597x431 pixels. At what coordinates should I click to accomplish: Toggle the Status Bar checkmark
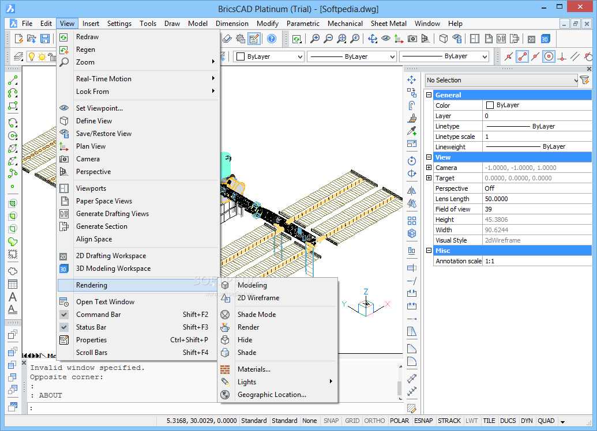coord(64,327)
